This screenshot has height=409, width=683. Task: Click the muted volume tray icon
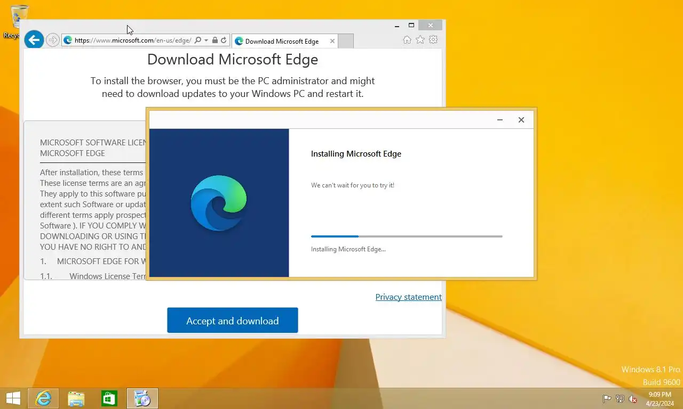point(633,399)
